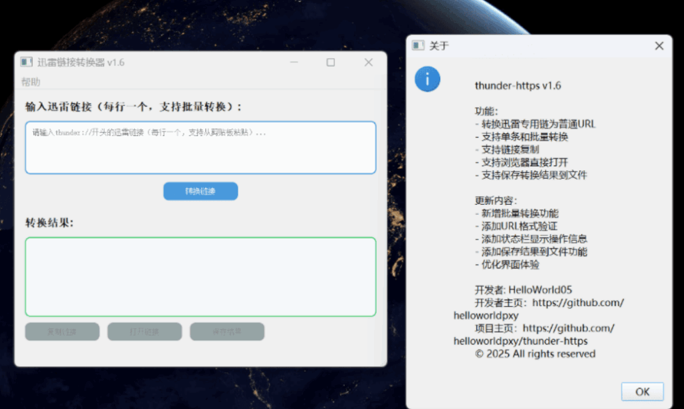This screenshot has width=684, height=409.
Task: Close the 迅雷链接转换器 main window
Action: (369, 62)
